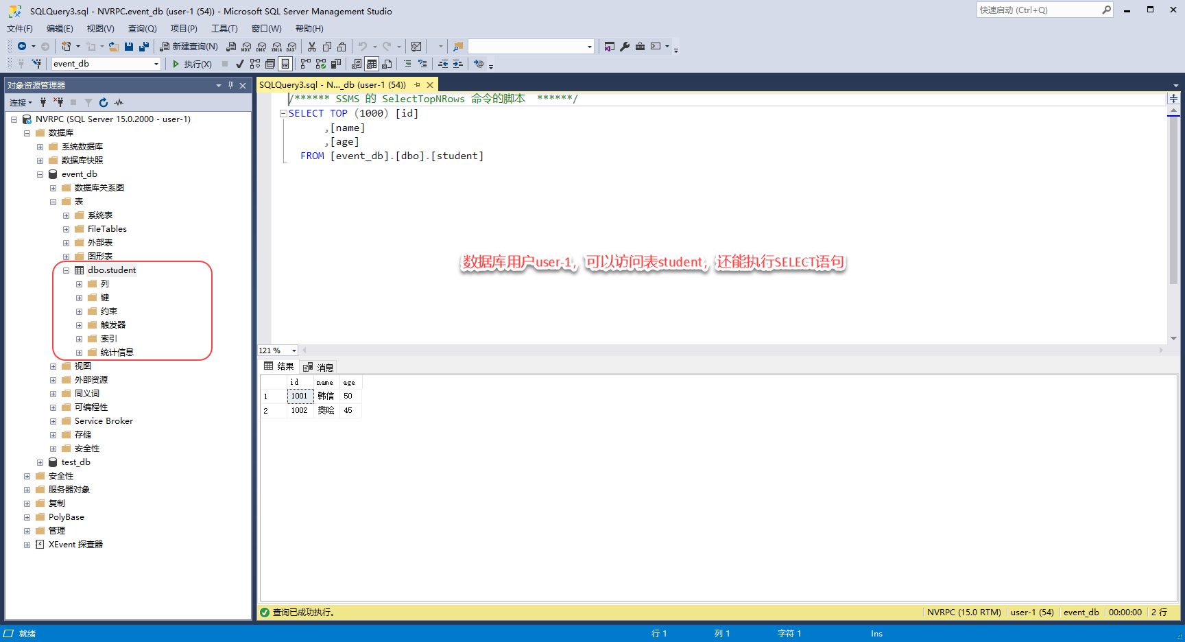Open Activity Monitor from Object Explorer toolbar

click(x=119, y=102)
